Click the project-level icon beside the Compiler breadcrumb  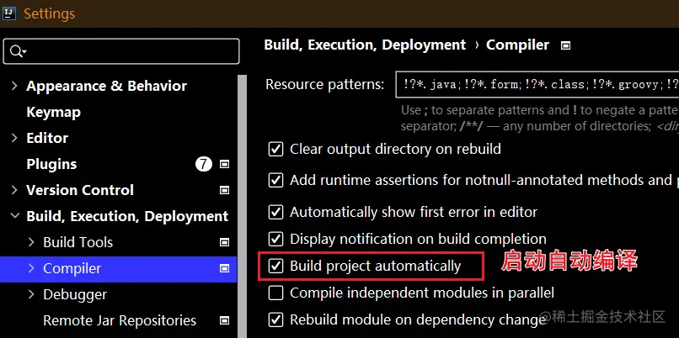(x=565, y=45)
